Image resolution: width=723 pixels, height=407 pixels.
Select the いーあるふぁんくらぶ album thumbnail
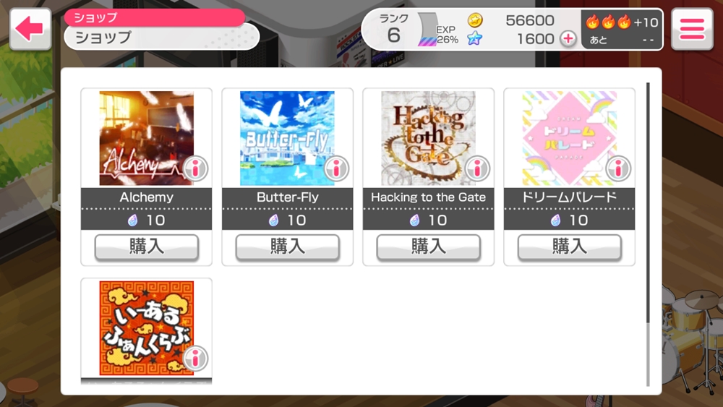[x=147, y=328]
